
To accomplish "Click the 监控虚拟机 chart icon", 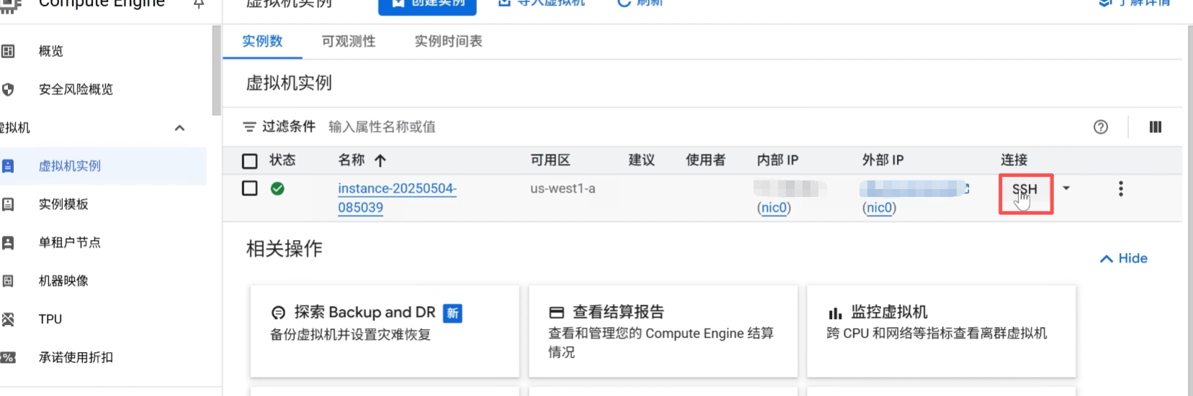I will point(835,313).
